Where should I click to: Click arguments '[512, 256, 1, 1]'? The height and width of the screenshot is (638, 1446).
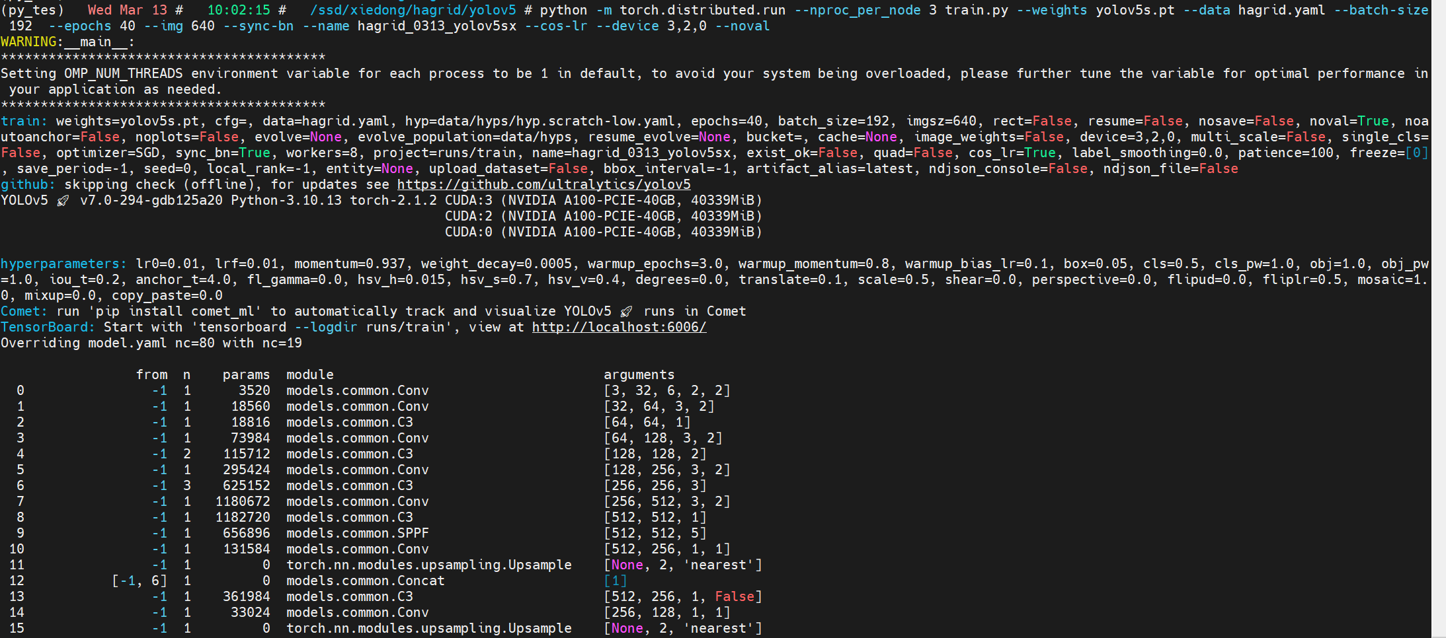coord(666,549)
